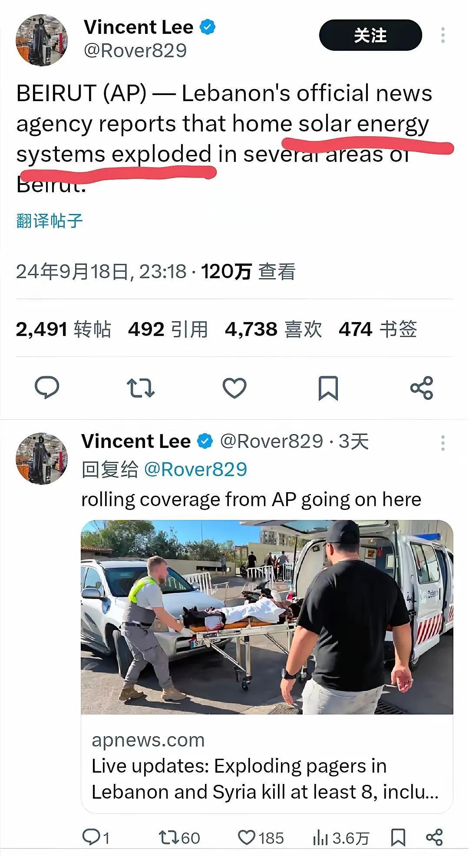
Task: Open three-dot menu on the reply tweet
Action: click(443, 443)
